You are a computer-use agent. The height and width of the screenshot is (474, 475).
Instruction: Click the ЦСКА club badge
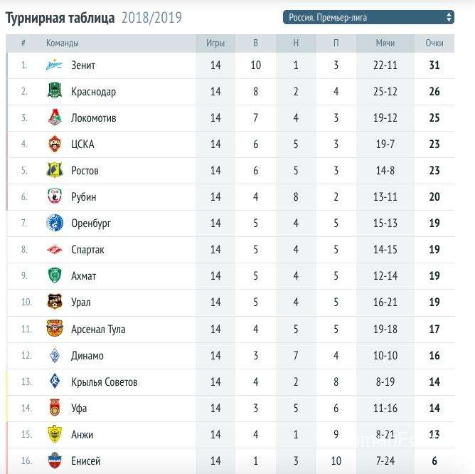coord(55,144)
